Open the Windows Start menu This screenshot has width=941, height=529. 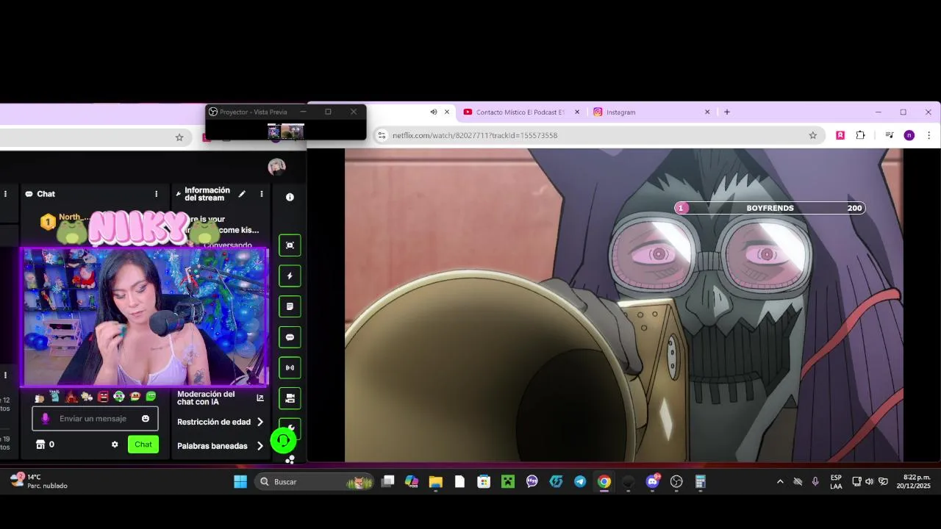[240, 482]
